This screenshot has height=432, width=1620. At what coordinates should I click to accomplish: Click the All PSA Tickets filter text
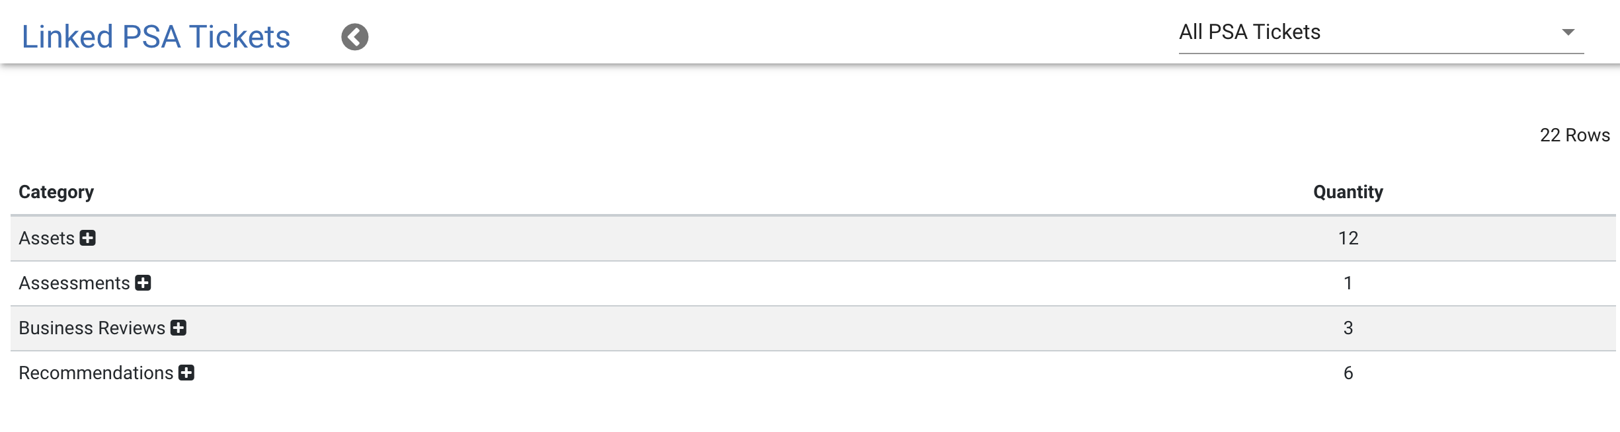click(x=1250, y=32)
